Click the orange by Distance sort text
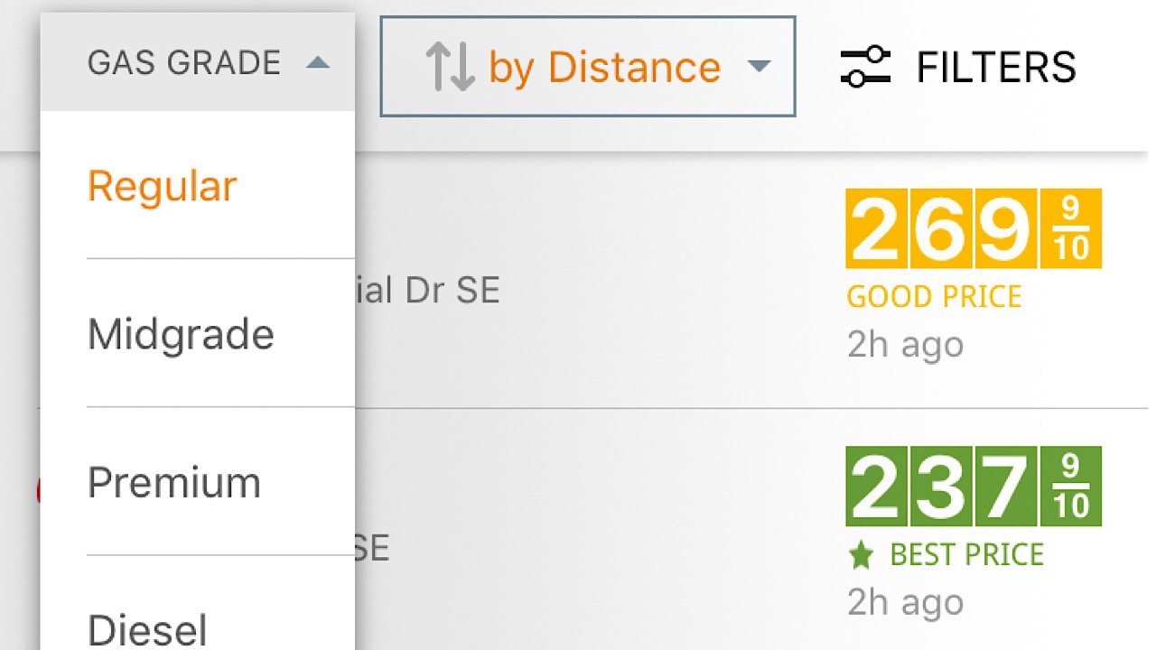1156x650 pixels. (604, 68)
